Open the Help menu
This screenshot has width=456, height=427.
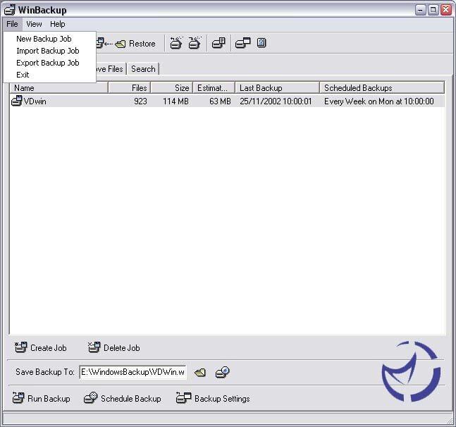[x=57, y=24]
